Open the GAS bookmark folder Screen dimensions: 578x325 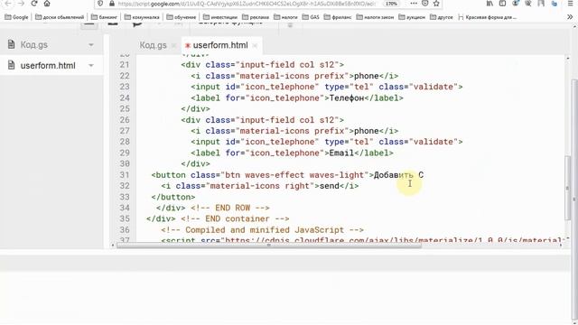[x=311, y=17]
